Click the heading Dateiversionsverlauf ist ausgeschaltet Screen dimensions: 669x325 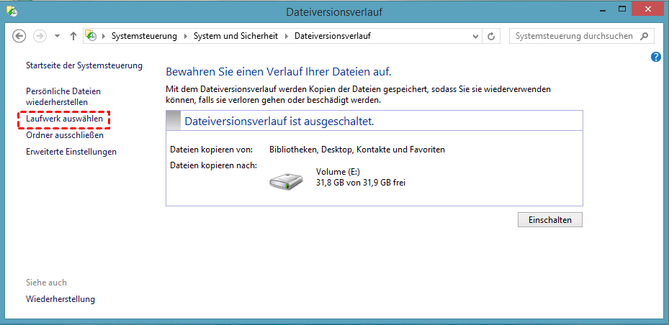click(279, 122)
